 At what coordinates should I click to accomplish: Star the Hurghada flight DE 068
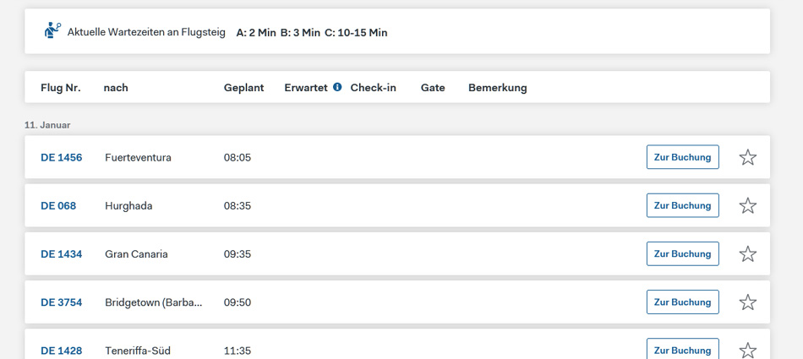tap(748, 205)
